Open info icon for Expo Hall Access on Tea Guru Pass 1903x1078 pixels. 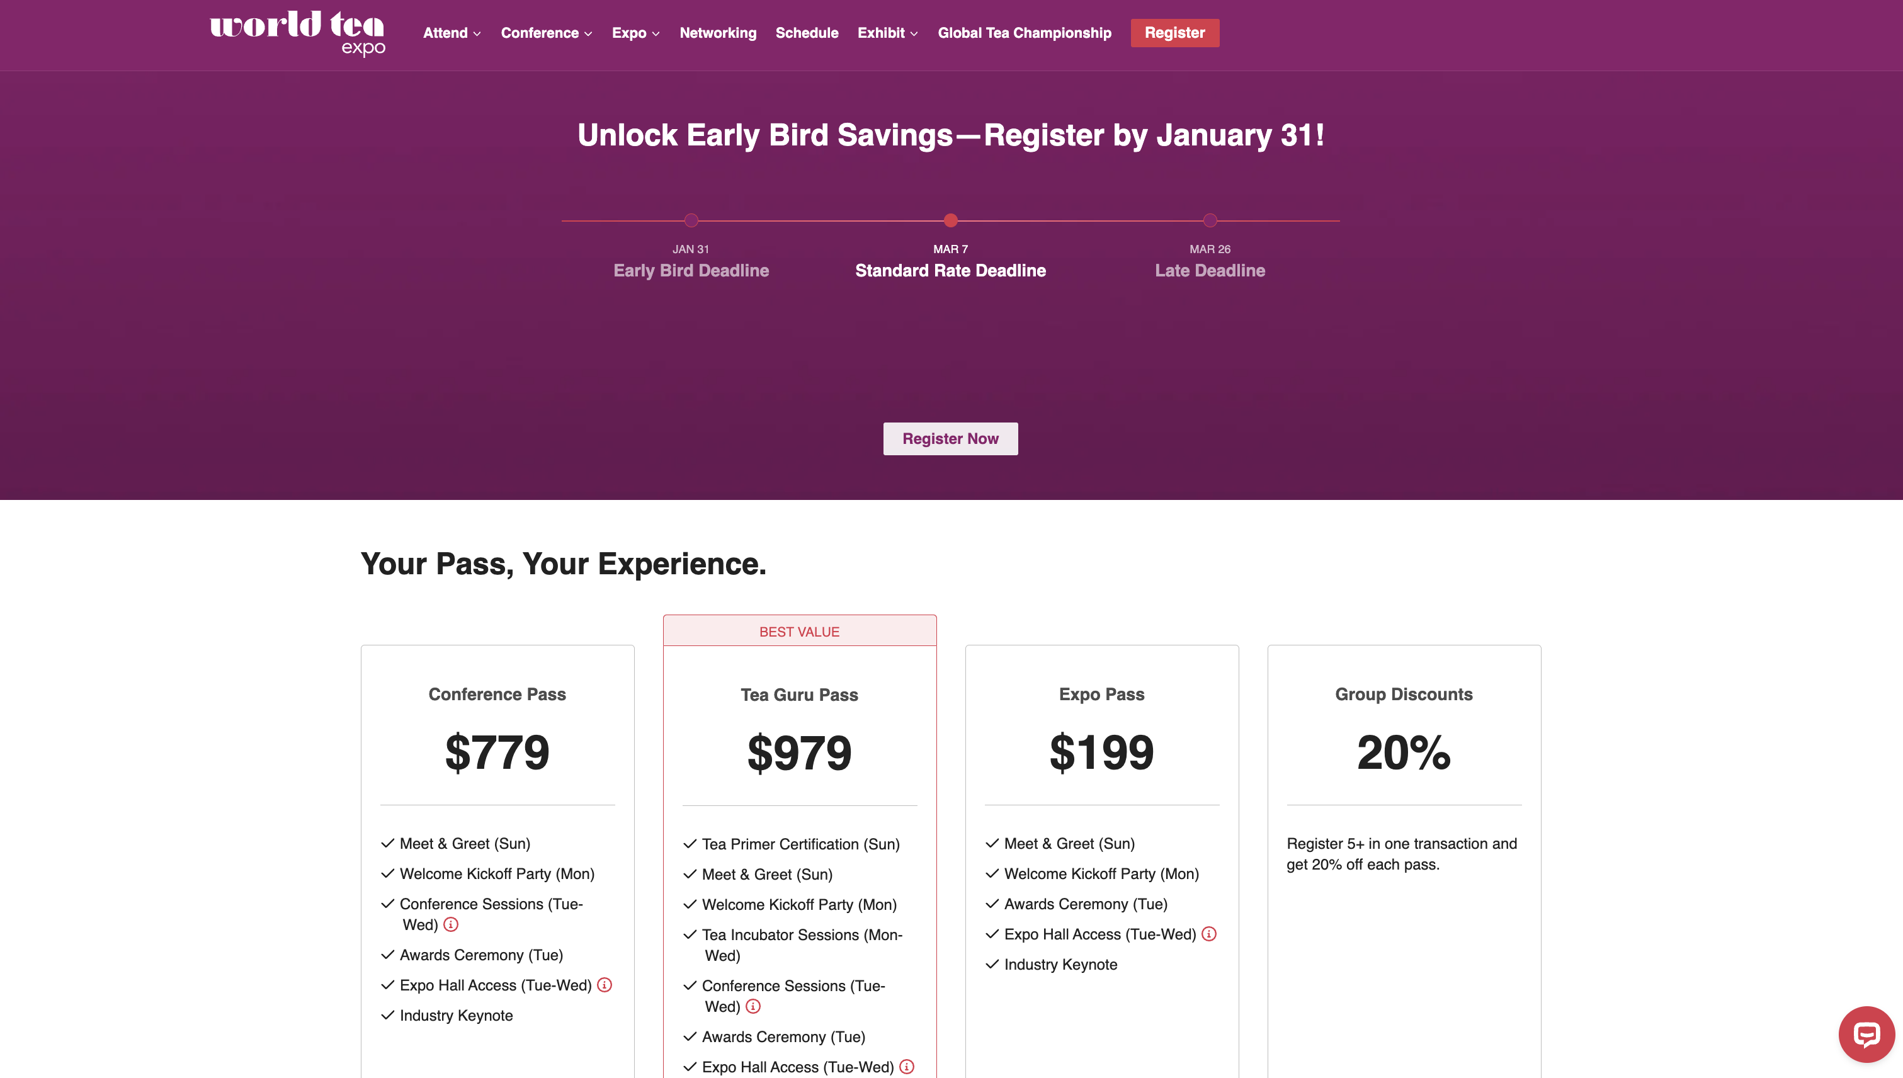[906, 1067]
